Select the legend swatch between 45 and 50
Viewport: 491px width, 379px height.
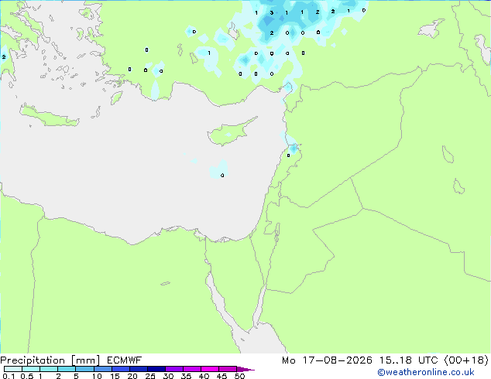click(228, 369)
